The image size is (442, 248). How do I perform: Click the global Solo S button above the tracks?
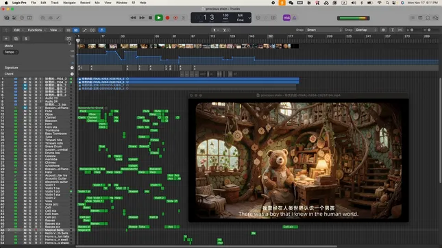coord(26,38)
